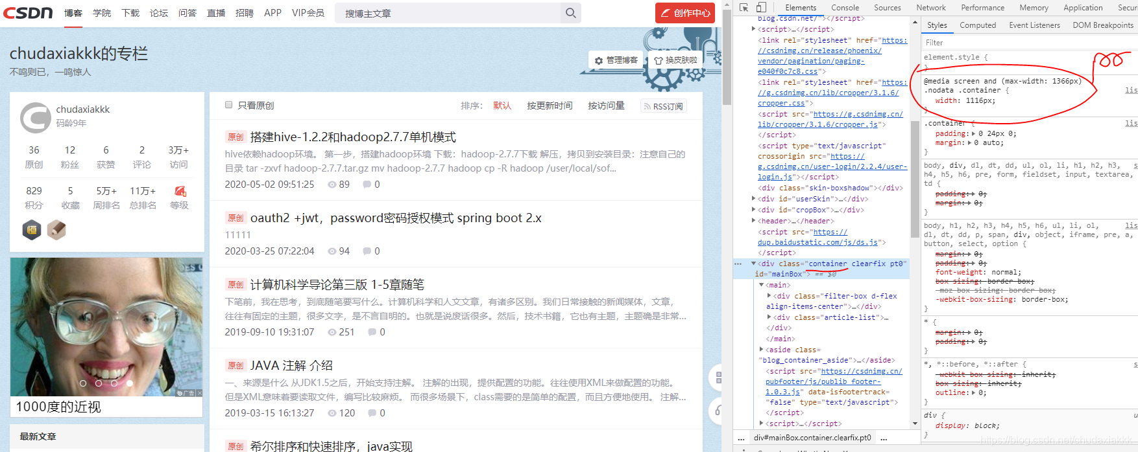The height and width of the screenshot is (452, 1138).
Task: Click the 原创 tag on the hive article
Action: [x=235, y=137]
